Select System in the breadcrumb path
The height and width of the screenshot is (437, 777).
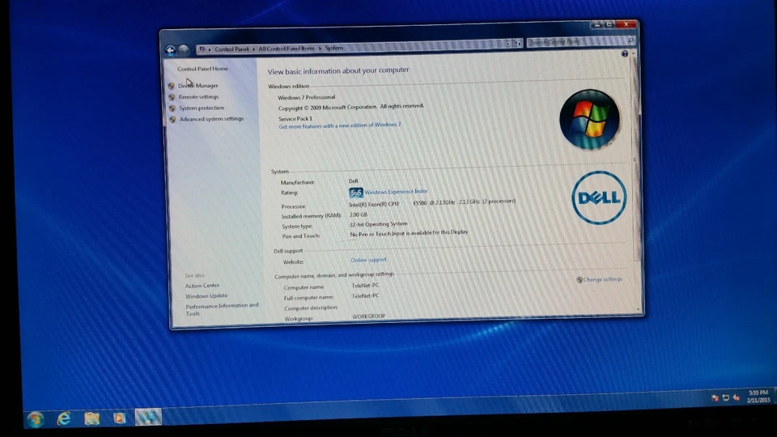pos(334,48)
